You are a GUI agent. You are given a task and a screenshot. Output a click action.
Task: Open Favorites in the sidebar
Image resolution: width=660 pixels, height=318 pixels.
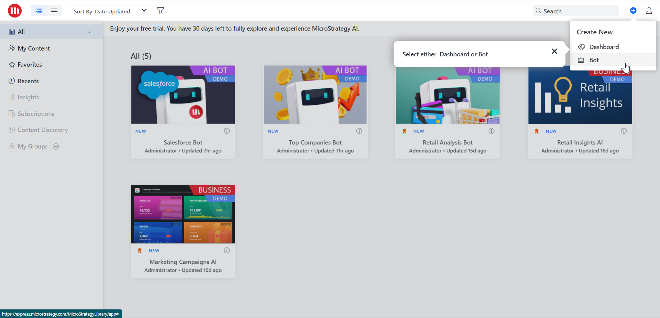30,65
